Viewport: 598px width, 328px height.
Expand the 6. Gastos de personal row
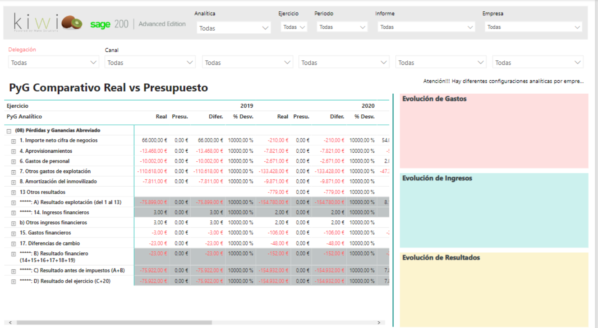click(x=14, y=162)
